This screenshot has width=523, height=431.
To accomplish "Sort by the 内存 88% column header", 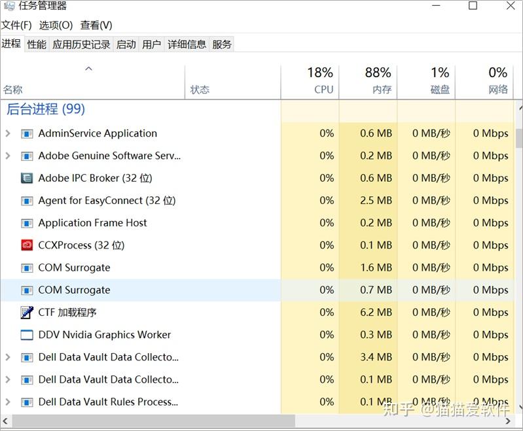I will click(368, 82).
